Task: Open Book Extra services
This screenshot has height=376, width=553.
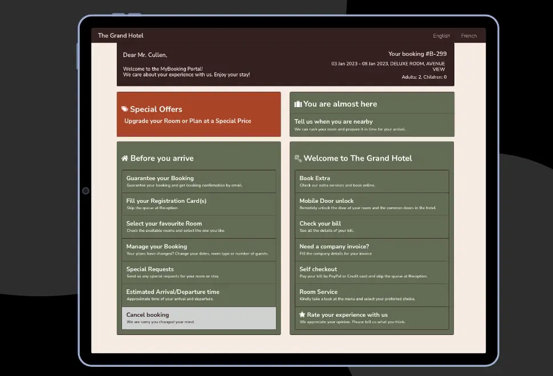Action: click(x=372, y=181)
